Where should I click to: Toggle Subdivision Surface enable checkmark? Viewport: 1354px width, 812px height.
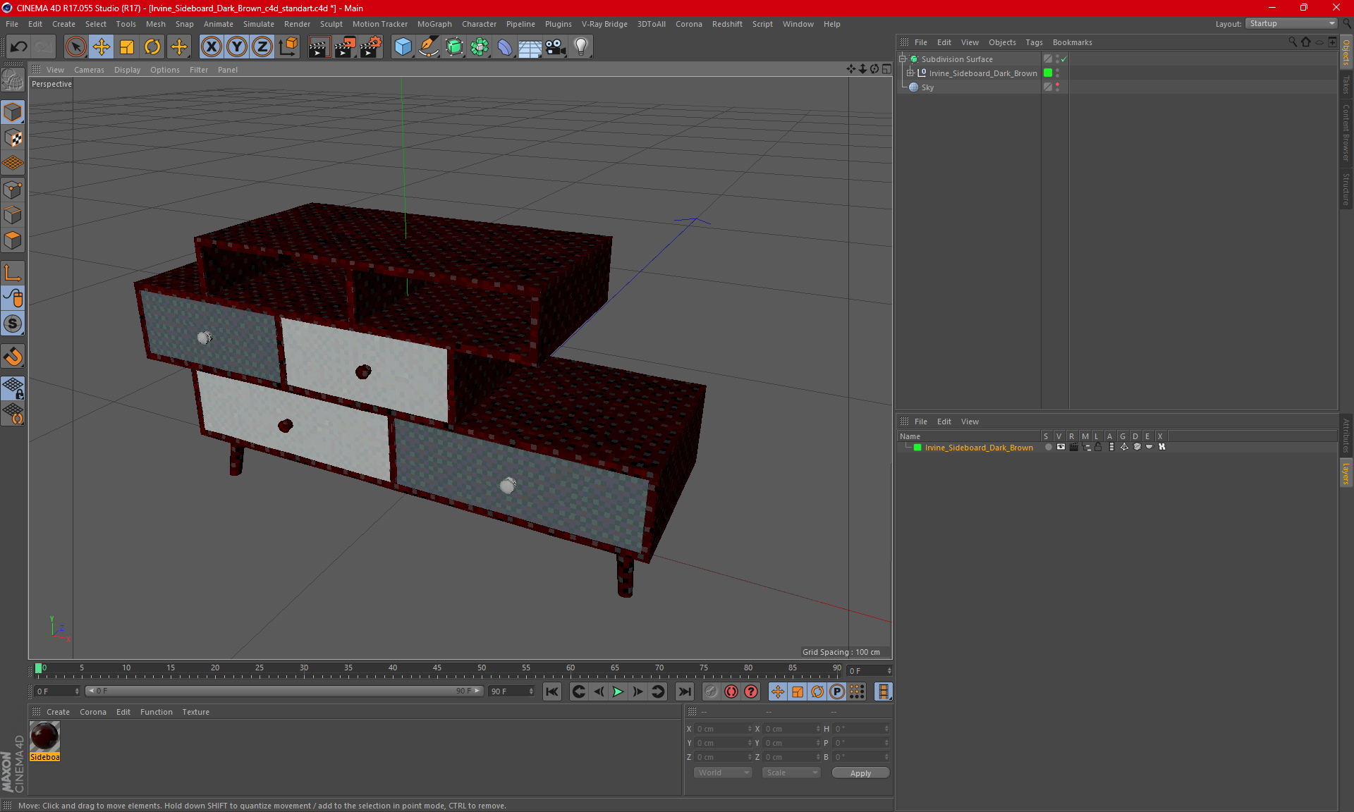[1064, 59]
